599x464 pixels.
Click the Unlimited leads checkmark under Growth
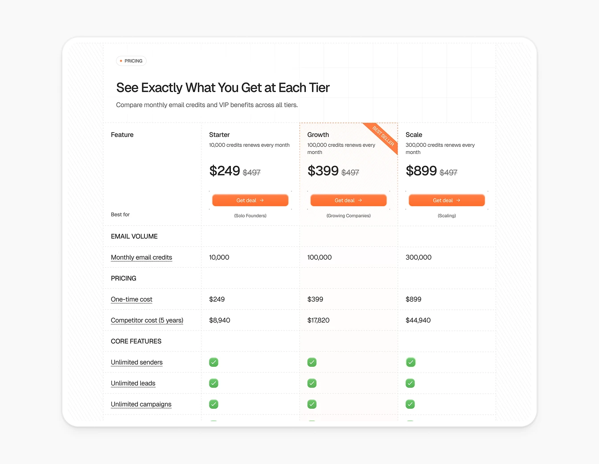[x=312, y=383]
